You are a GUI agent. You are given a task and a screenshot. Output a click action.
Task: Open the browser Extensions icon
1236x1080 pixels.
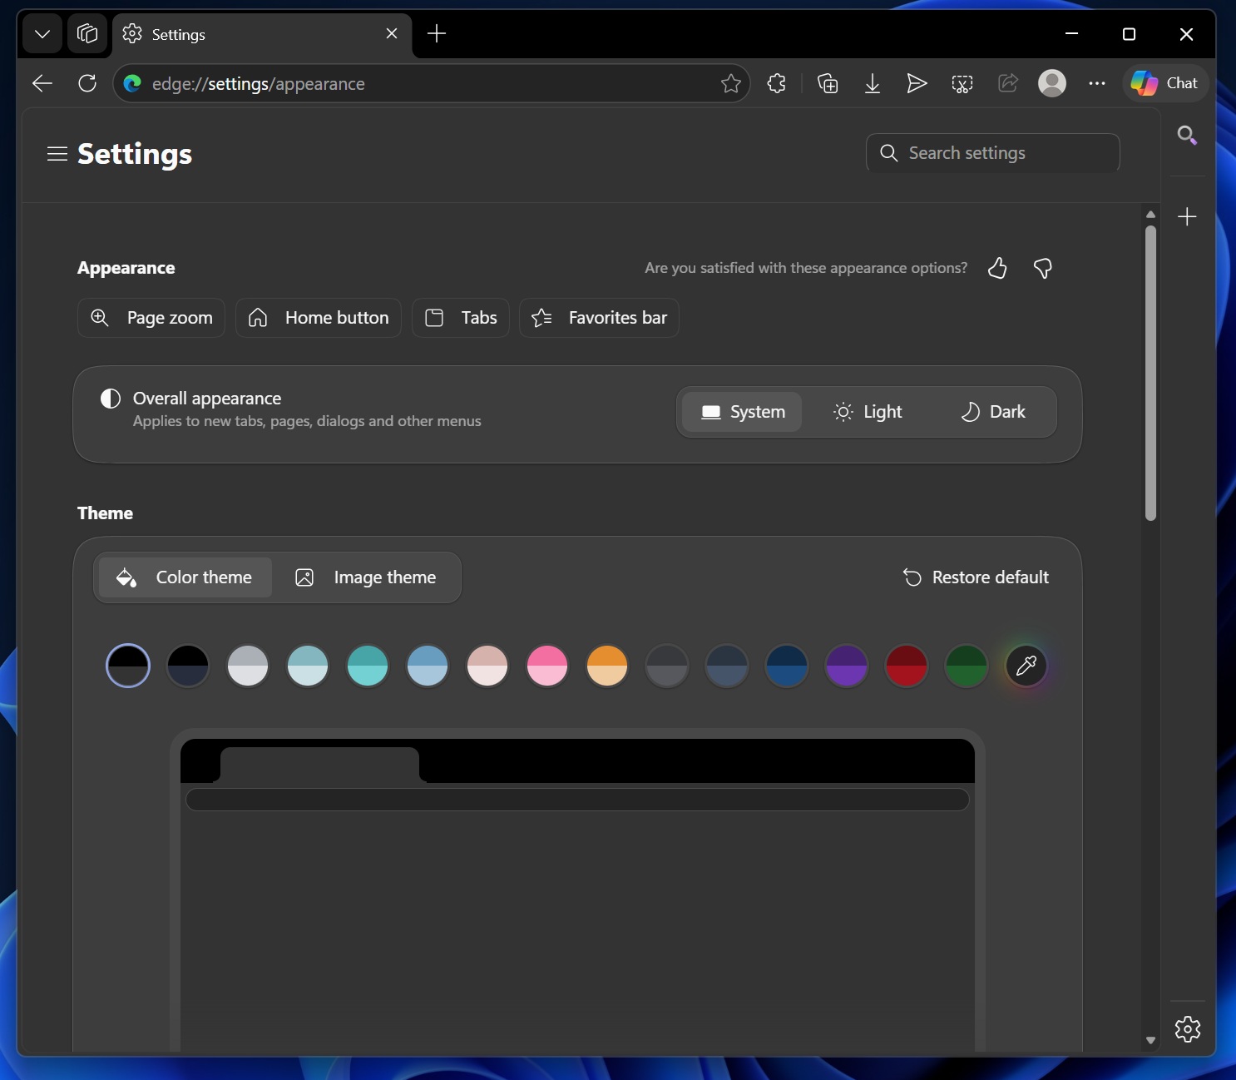777,83
